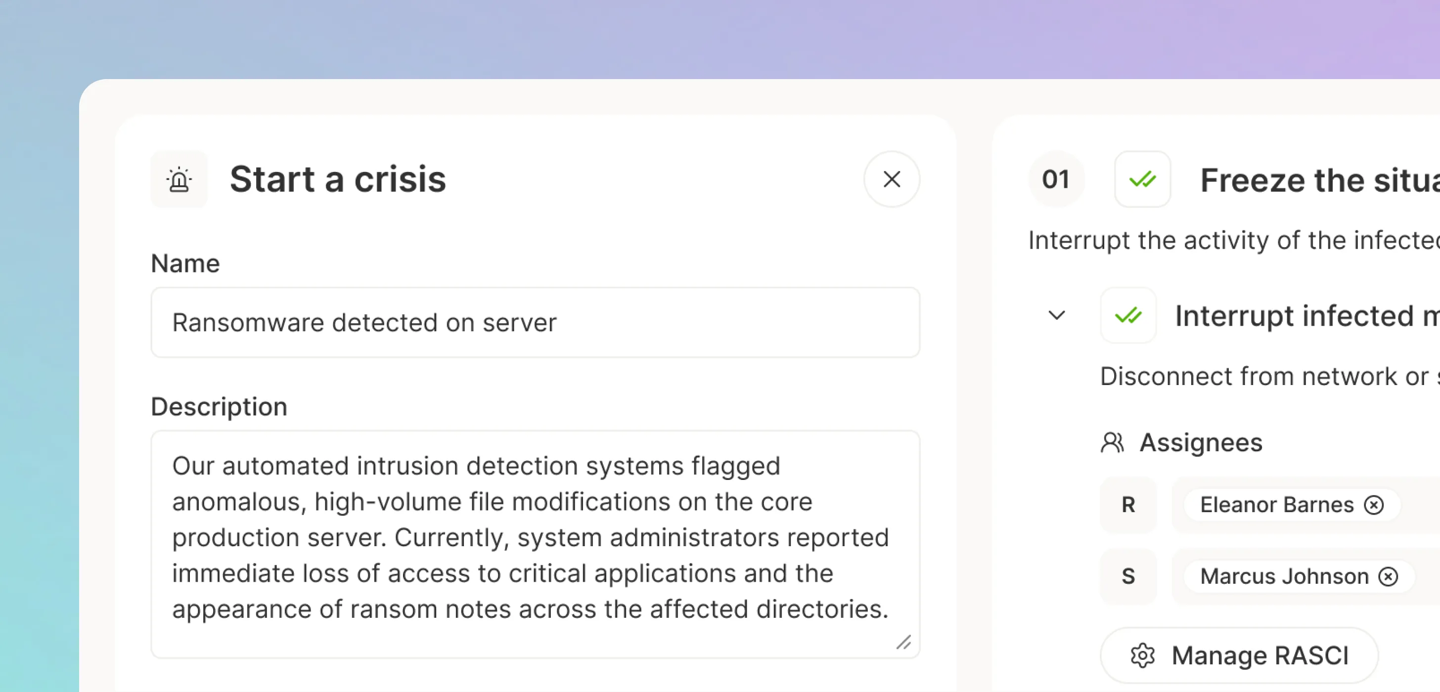Select the Marcus Johnson assignee chip

pos(1299,576)
